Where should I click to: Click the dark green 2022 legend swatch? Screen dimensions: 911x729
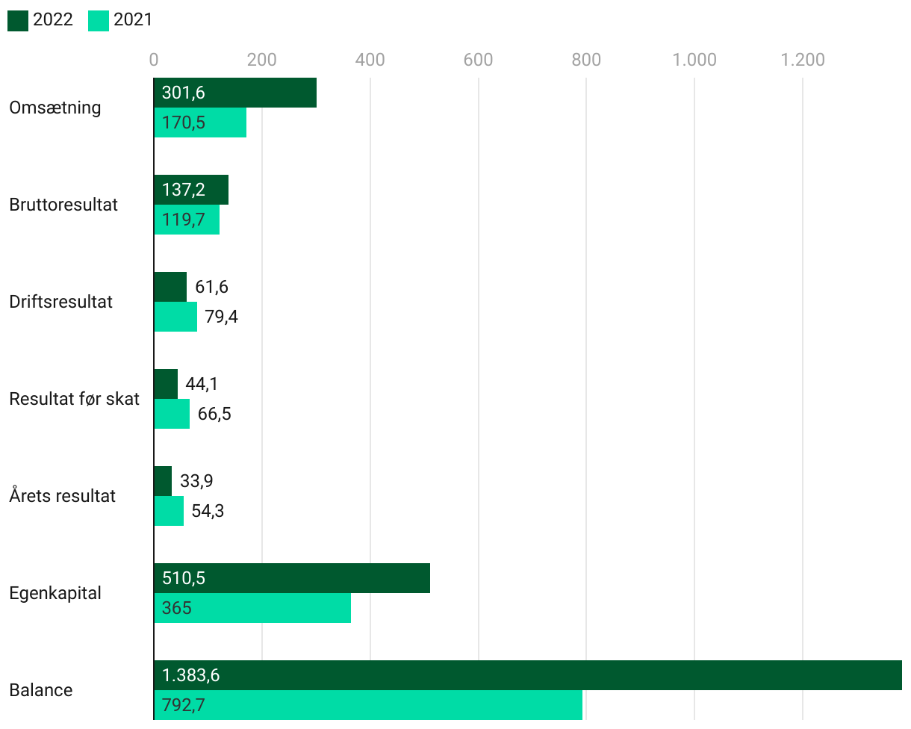(18, 20)
